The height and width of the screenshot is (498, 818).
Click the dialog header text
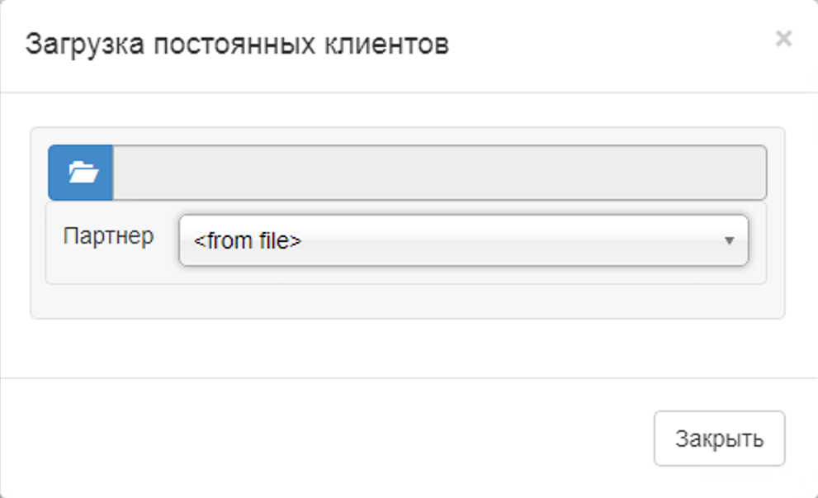tap(238, 44)
